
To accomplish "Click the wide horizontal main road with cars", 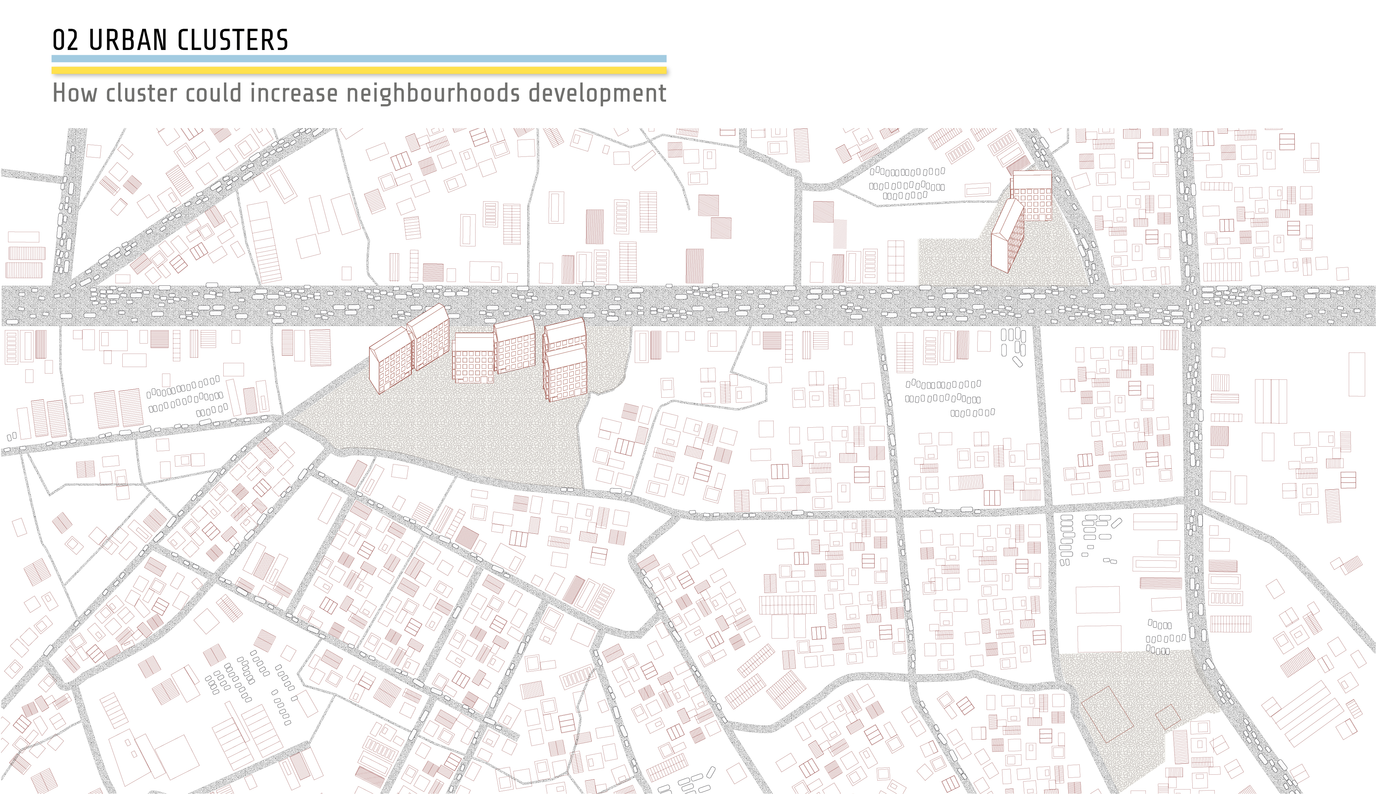I will (688, 305).
